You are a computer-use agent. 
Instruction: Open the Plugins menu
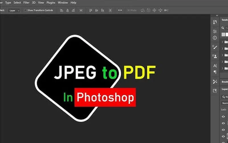click(51, 3)
